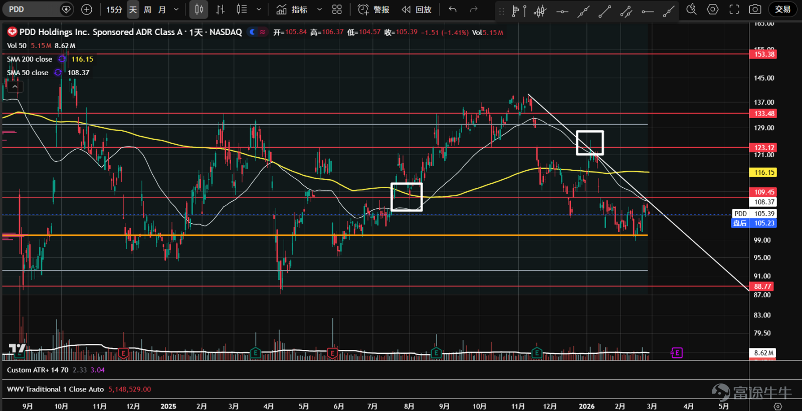The image size is (802, 411).
Task: Select the candlestick chart type icon
Action: tap(199, 10)
